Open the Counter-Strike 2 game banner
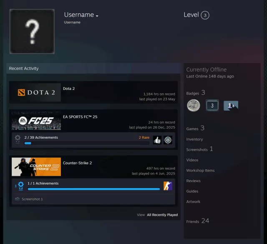Viewport: 267px width, 244px height. [36, 167]
